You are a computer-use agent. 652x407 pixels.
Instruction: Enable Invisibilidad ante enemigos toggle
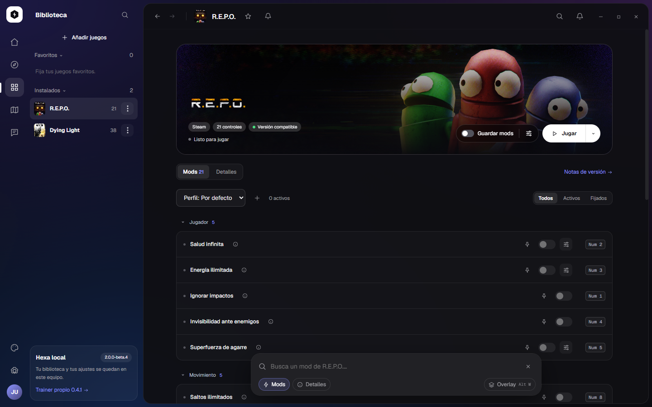pos(564,322)
